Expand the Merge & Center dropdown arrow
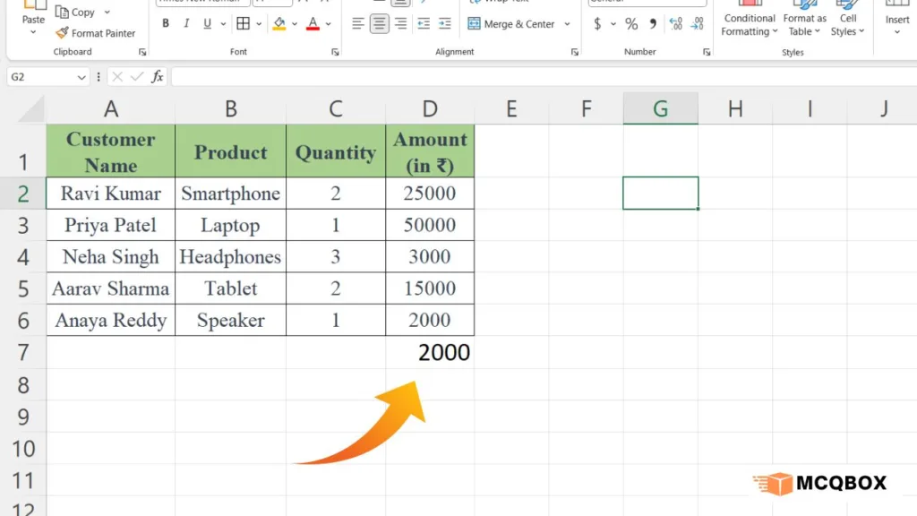The image size is (917, 516). click(568, 24)
